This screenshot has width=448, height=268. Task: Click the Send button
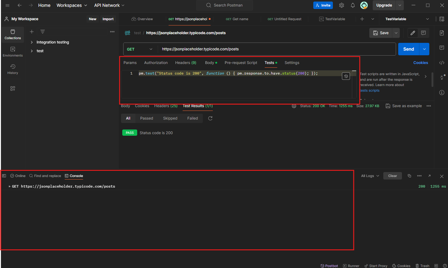pos(409,49)
